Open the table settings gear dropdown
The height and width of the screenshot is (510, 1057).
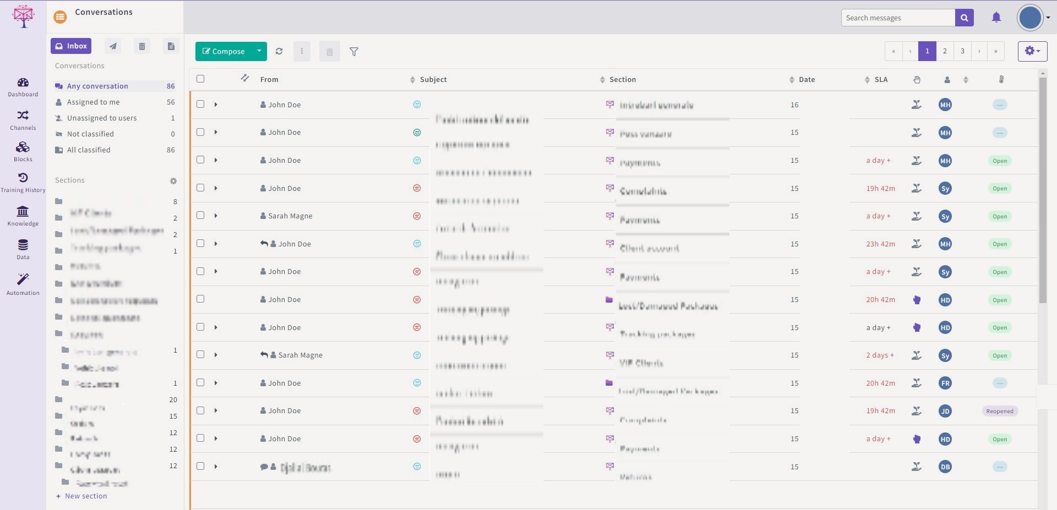click(x=1032, y=51)
